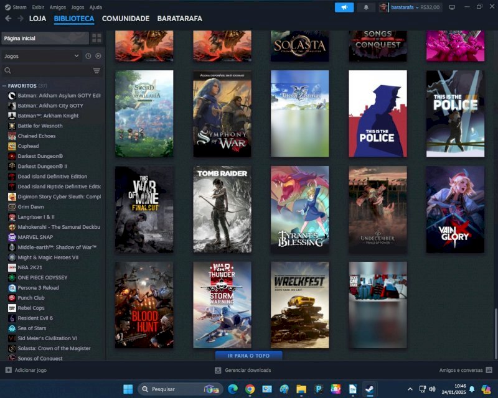Open the Symphony of War cover
Image resolution: width=498 pixels, height=398 pixels.
(222, 114)
